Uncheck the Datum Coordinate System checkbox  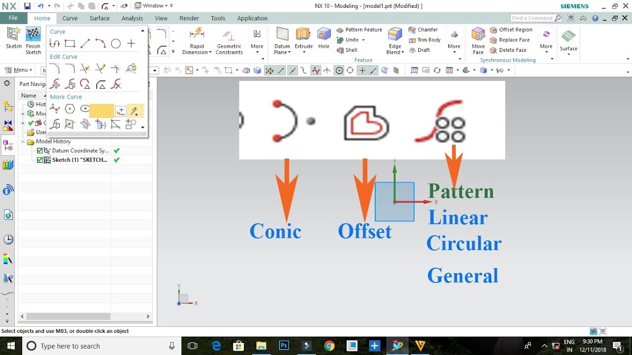[x=40, y=151]
